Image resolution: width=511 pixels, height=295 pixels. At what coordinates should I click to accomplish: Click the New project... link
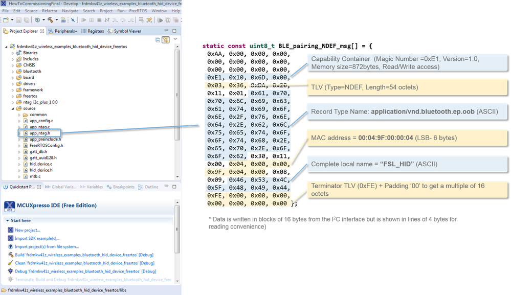pos(28,230)
